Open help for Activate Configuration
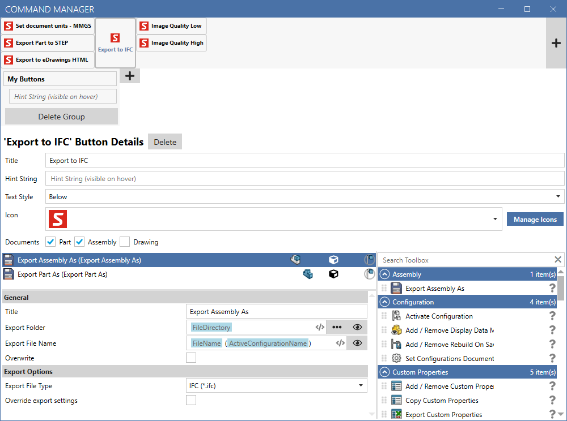Screen dimensions: 567x421 coord(552,316)
